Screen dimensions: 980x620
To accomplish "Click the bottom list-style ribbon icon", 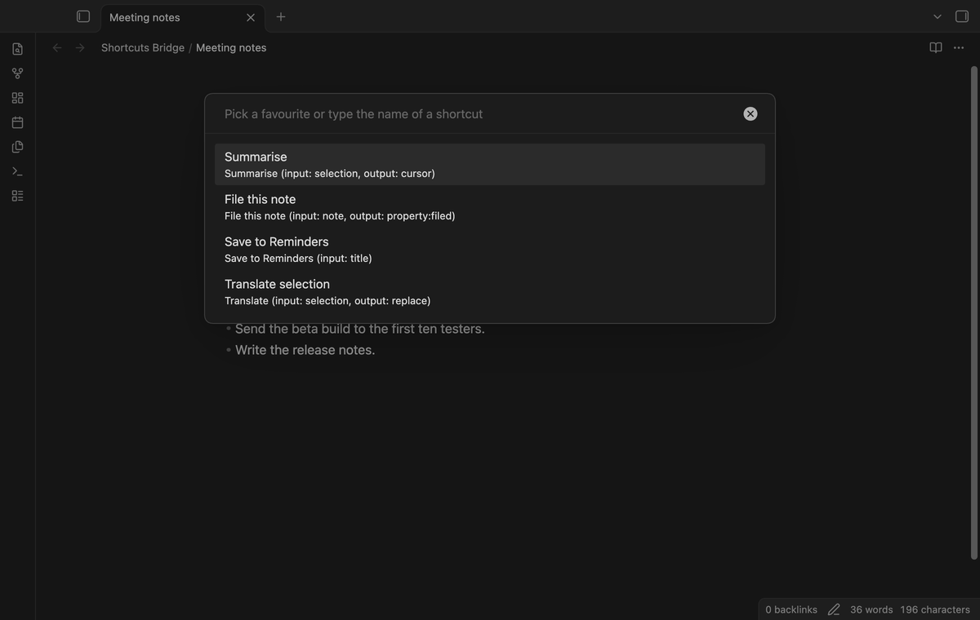I will 17,196.
